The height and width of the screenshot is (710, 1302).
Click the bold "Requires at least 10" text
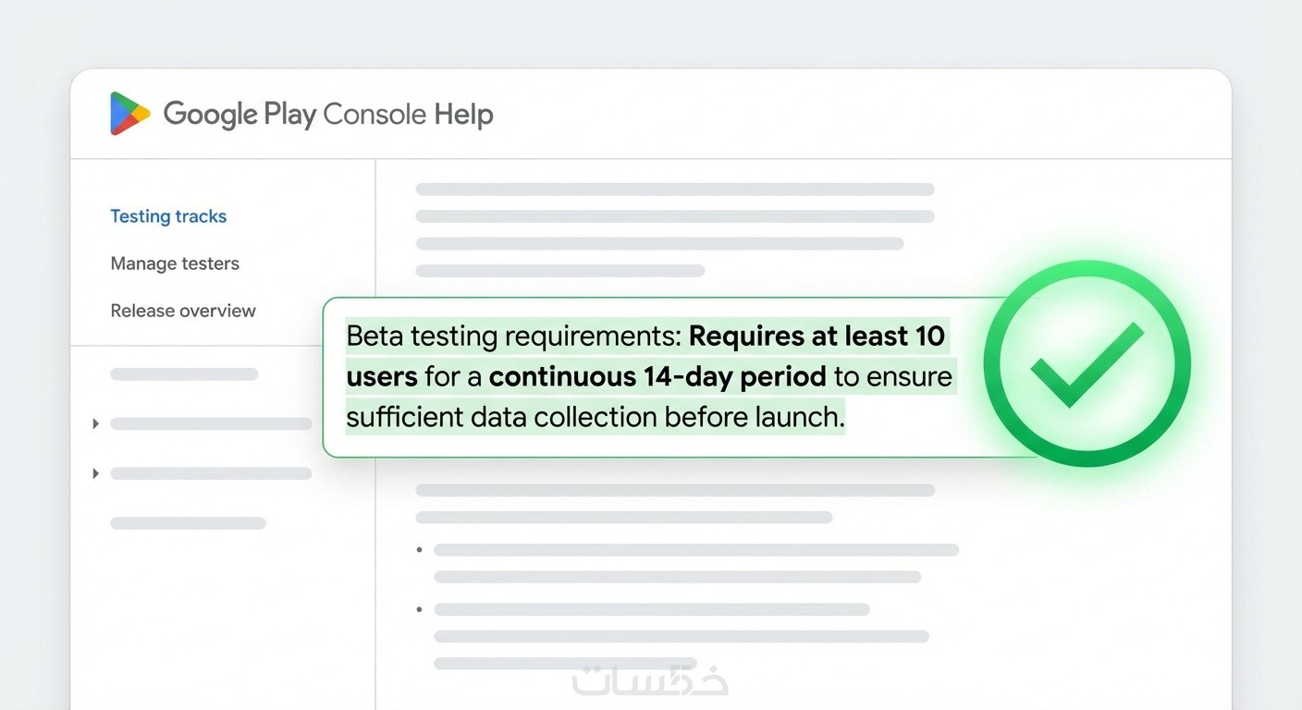817,336
